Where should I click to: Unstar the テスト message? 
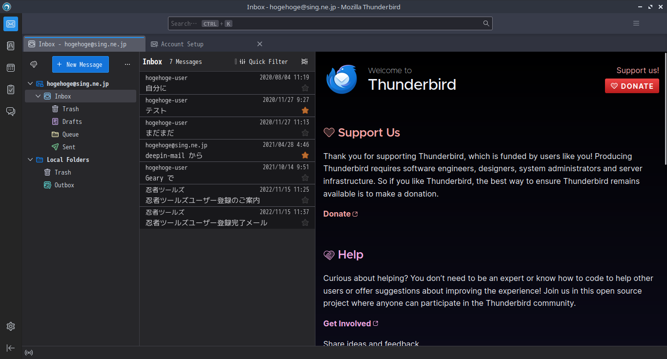click(x=305, y=111)
